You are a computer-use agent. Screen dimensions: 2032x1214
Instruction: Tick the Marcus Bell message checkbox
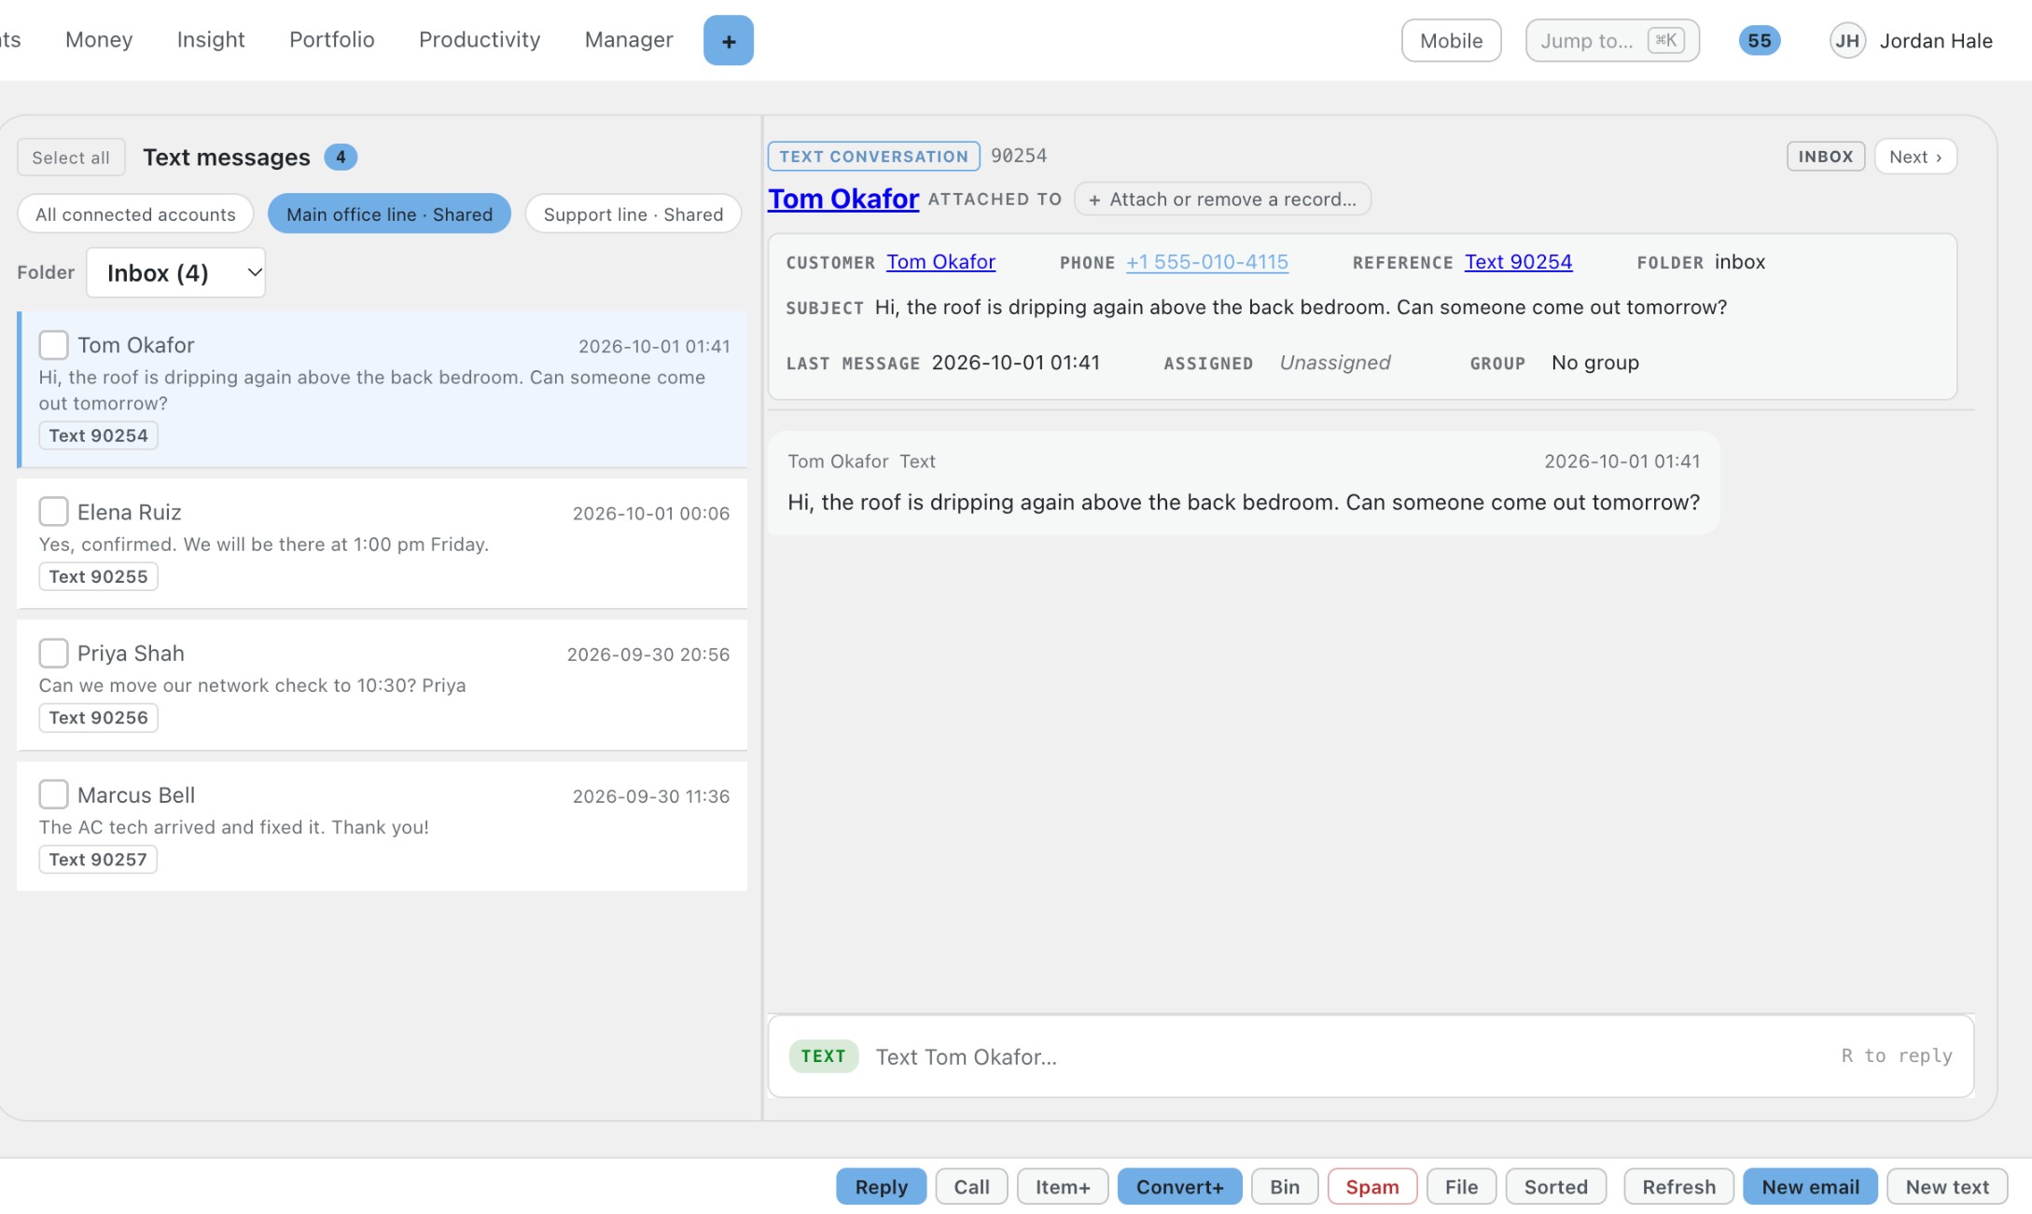point(53,794)
